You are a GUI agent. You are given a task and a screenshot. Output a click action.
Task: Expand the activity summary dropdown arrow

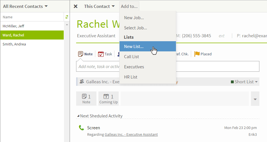pos(255,99)
